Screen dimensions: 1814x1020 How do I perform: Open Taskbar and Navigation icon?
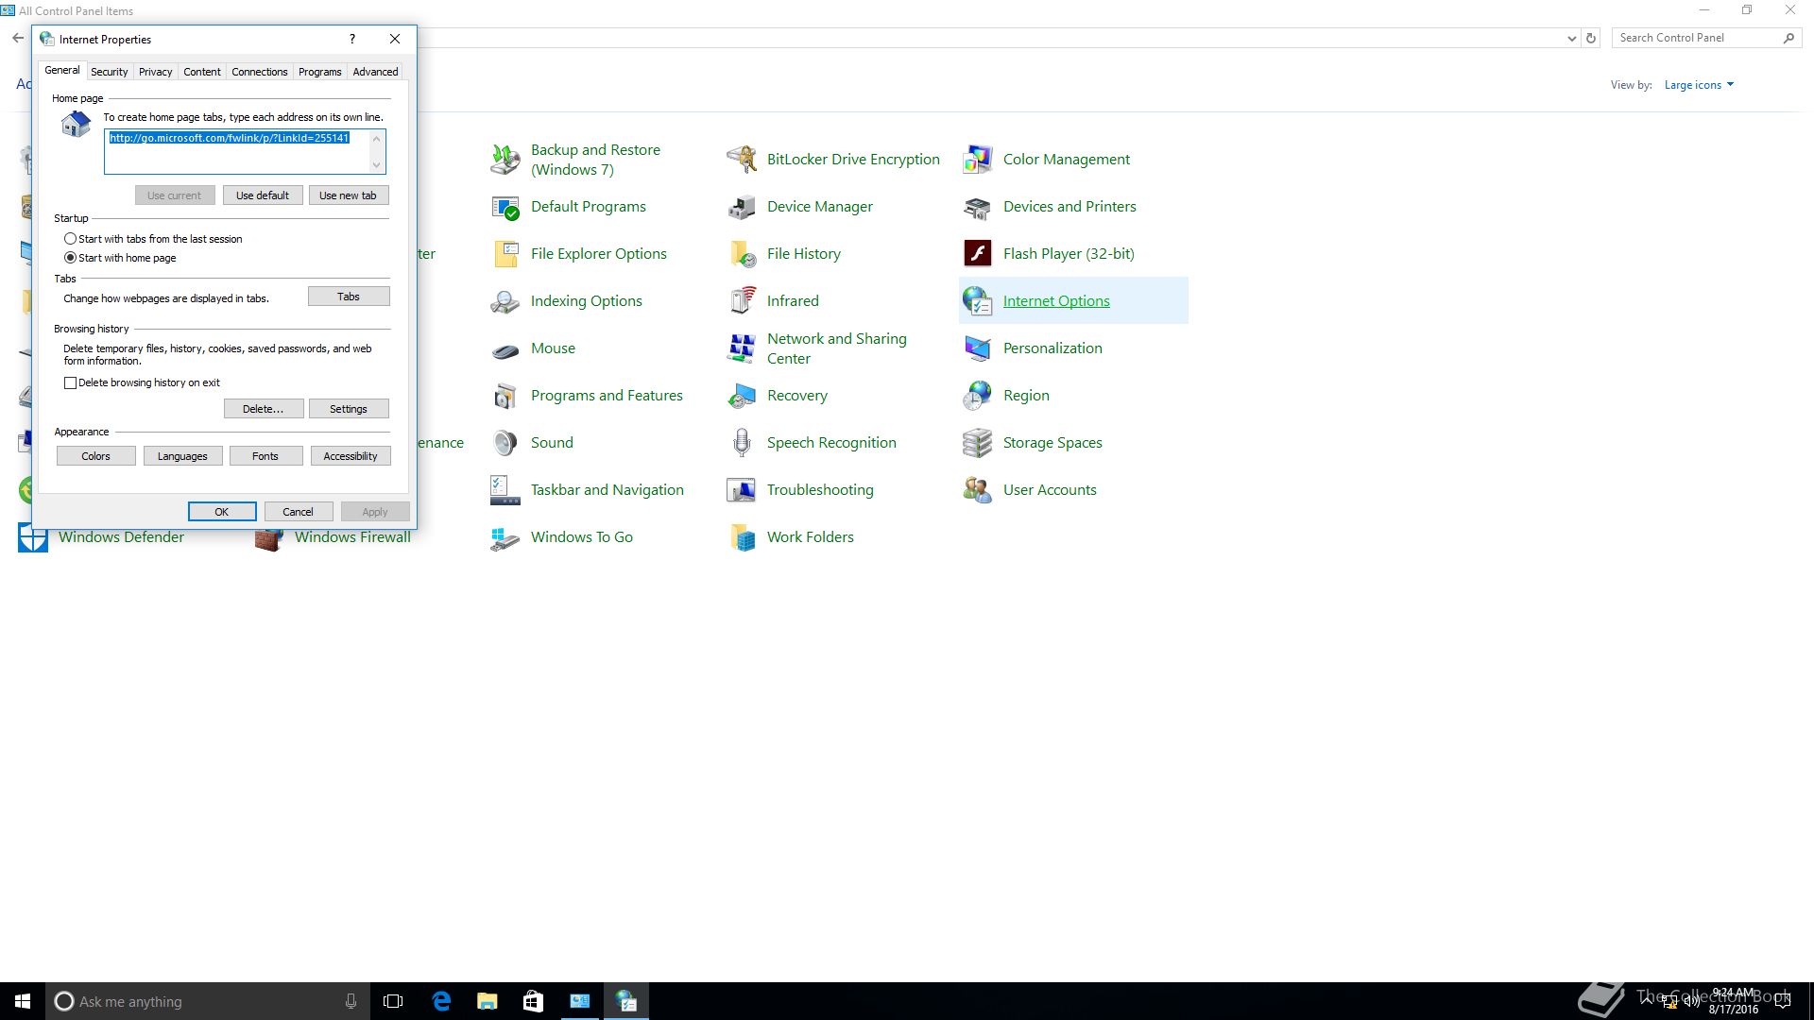pyautogui.click(x=505, y=490)
